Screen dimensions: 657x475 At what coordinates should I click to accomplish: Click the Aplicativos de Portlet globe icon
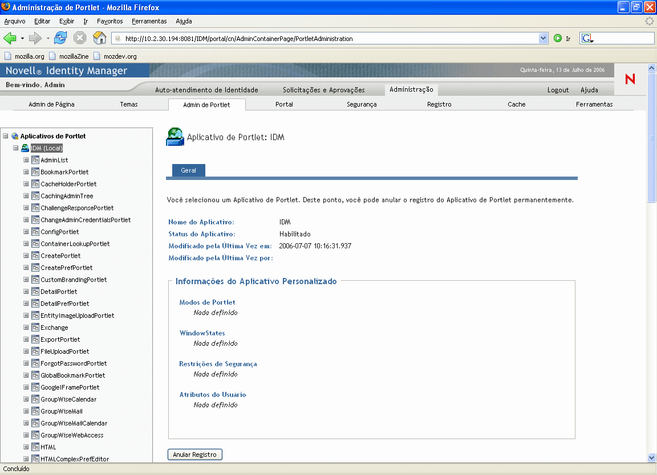[x=15, y=136]
